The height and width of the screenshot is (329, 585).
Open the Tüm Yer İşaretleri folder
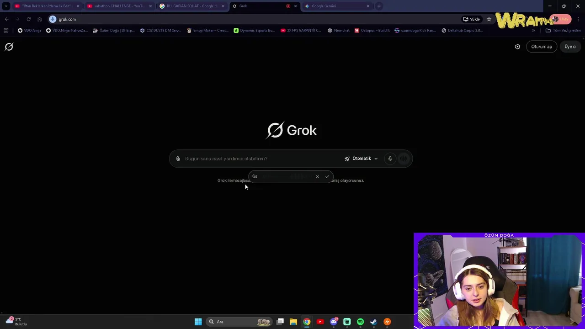pyautogui.click(x=563, y=30)
